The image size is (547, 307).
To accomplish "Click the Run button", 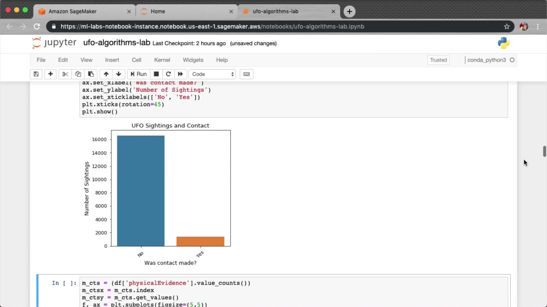I will click(139, 74).
